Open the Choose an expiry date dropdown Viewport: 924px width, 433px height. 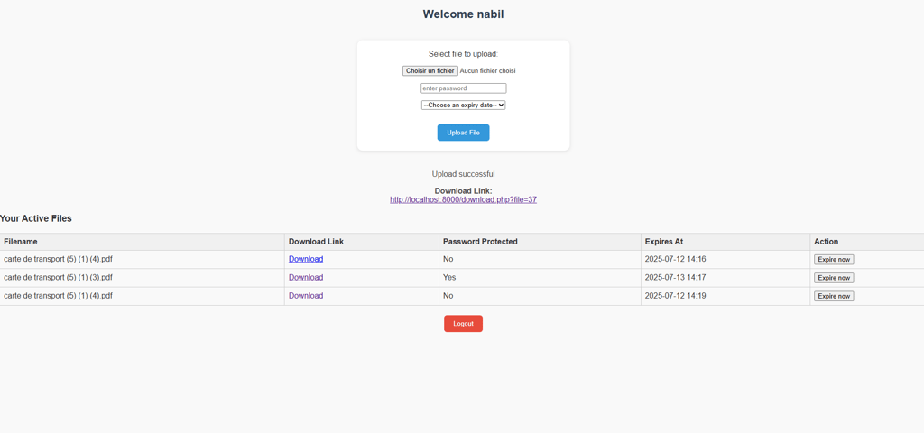point(463,105)
